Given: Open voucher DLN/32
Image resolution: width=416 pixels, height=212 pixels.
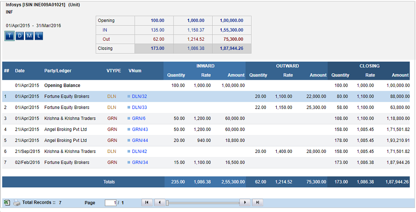Looking at the screenshot, I should [139, 97].
